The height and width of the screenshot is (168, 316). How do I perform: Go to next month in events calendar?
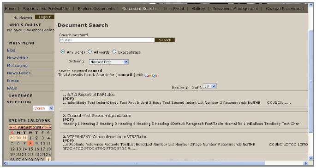46,127
